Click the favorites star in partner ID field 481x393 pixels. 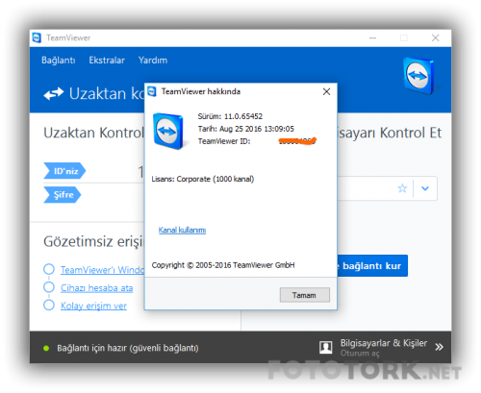[402, 188]
